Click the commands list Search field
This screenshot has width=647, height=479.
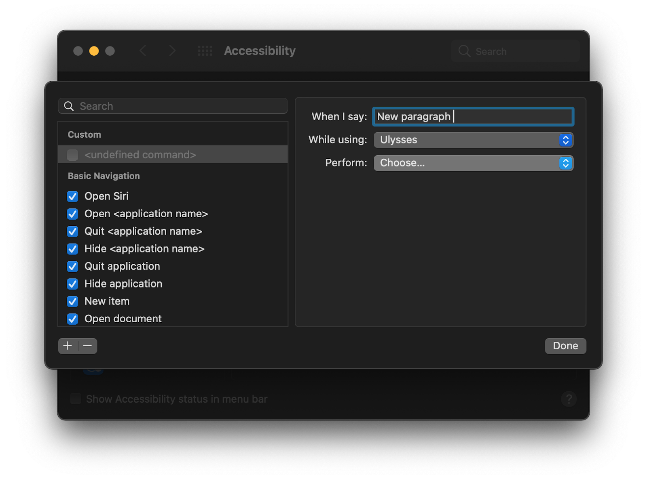(x=173, y=106)
